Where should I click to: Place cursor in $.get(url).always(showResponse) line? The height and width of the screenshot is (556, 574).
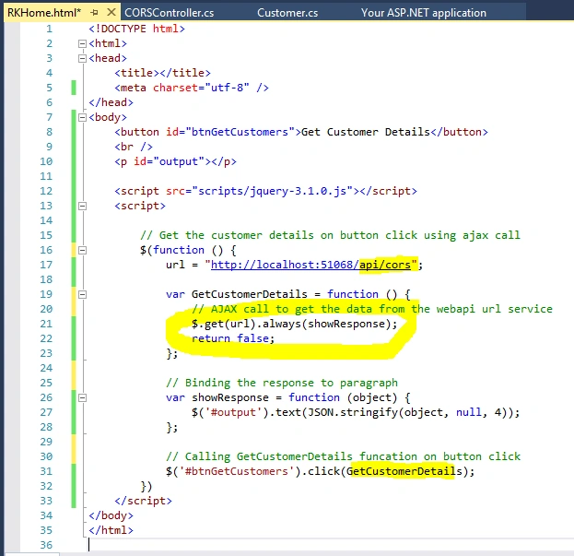click(294, 324)
